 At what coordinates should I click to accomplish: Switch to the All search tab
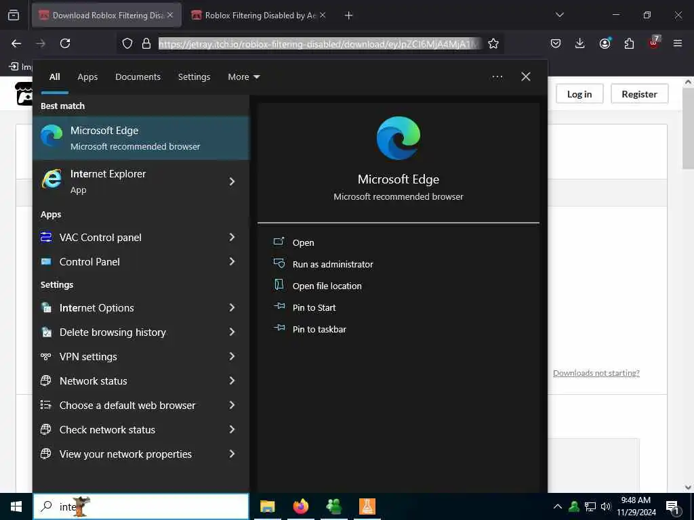[54, 77]
